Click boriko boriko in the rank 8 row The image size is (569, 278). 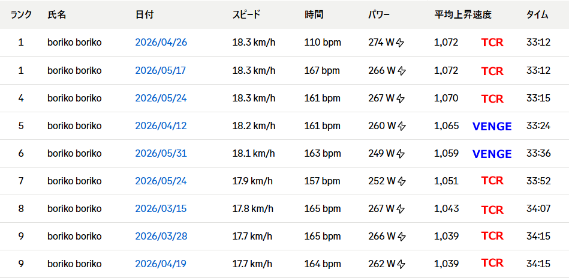click(74, 208)
